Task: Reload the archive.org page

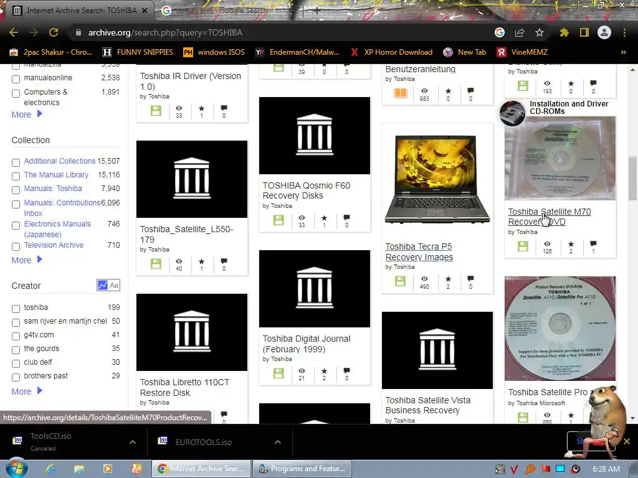Action: (54, 32)
